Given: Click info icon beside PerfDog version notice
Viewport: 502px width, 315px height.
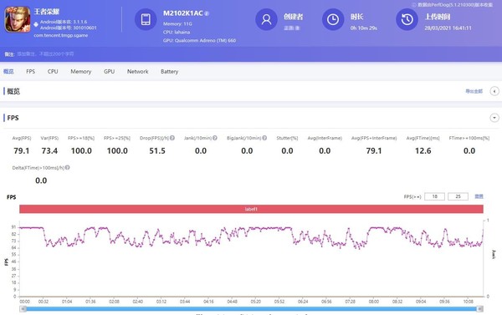Looking at the screenshot, I should (x=414, y=5).
